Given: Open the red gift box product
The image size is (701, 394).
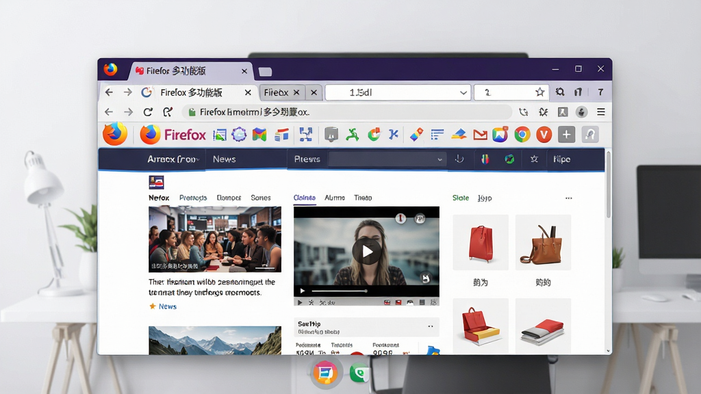Looking at the screenshot, I should coord(481,326).
